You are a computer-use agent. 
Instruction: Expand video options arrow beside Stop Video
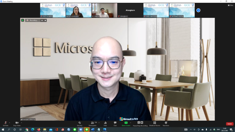coord(21,123)
